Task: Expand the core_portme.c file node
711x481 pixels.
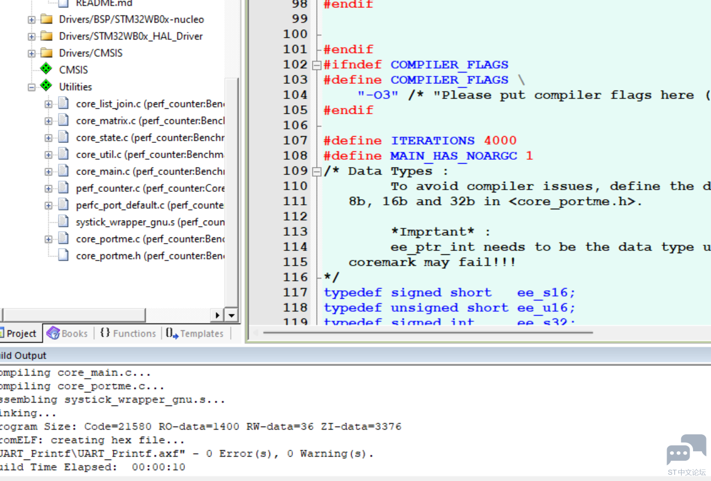Action: (48, 239)
